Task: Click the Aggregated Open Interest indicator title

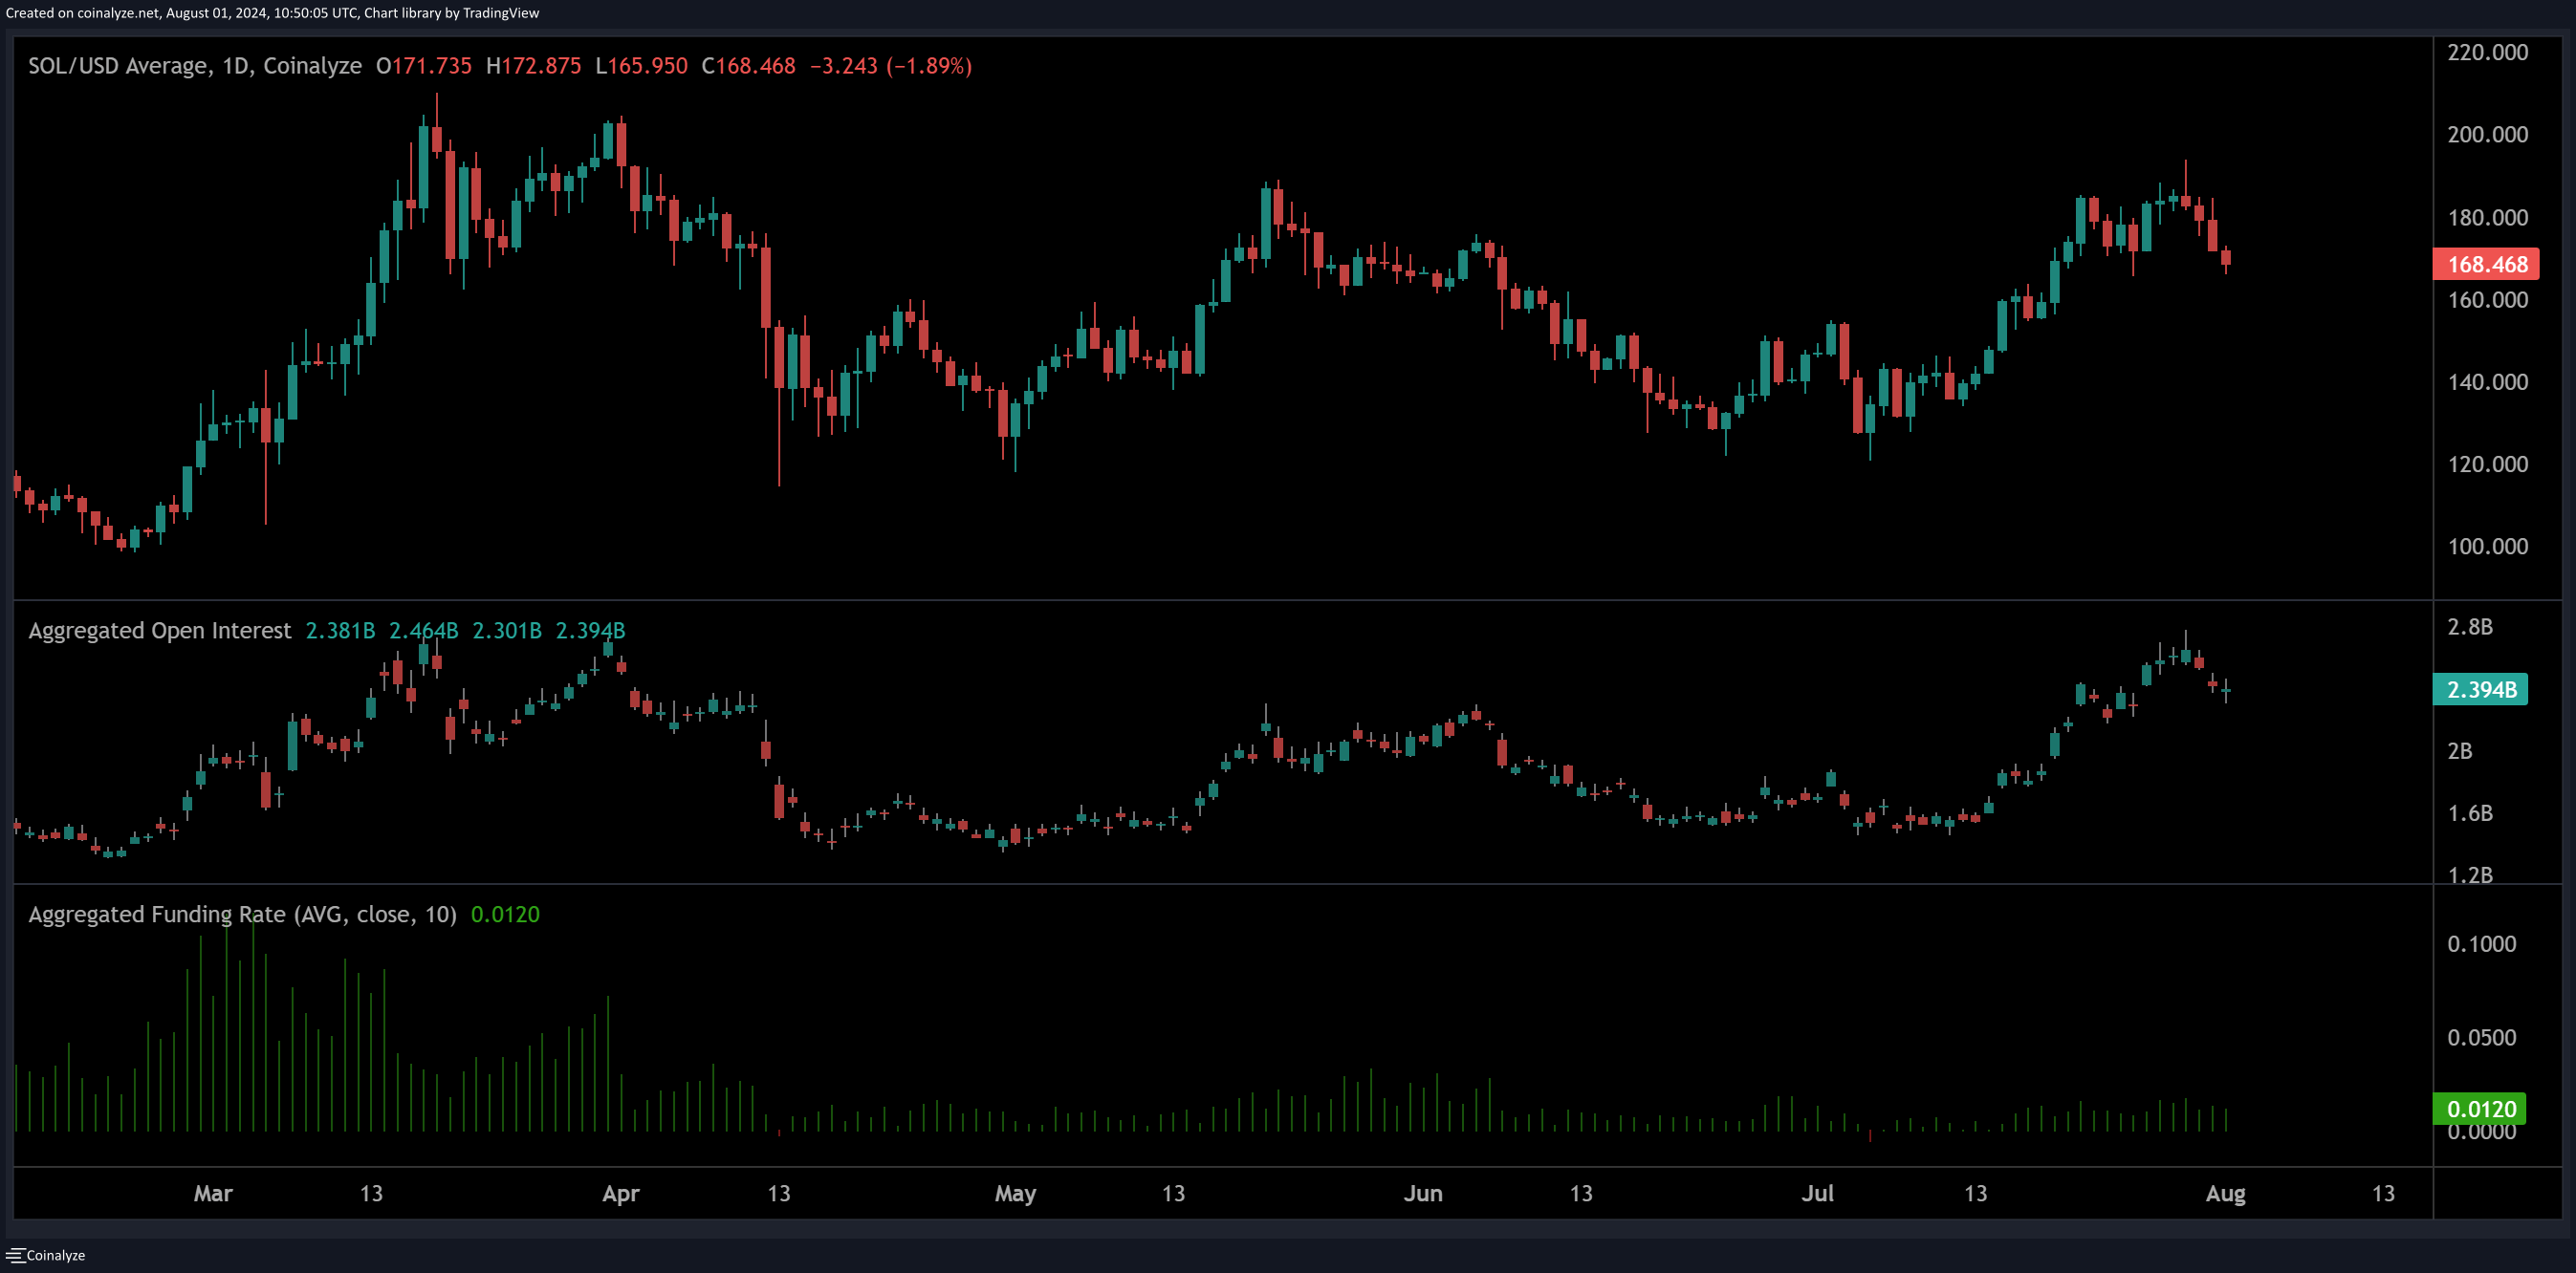Action: click(160, 631)
